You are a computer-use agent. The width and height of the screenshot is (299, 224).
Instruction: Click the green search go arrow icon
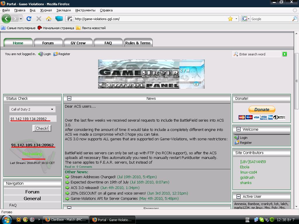click(285, 54)
